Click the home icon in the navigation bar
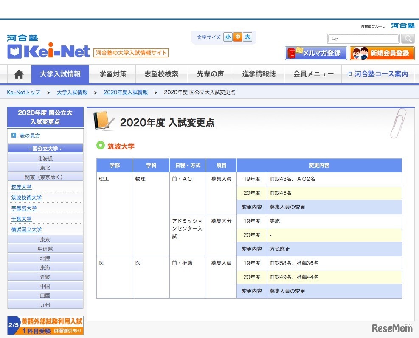Image resolution: width=419 pixels, height=338 pixels. click(19, 73)
